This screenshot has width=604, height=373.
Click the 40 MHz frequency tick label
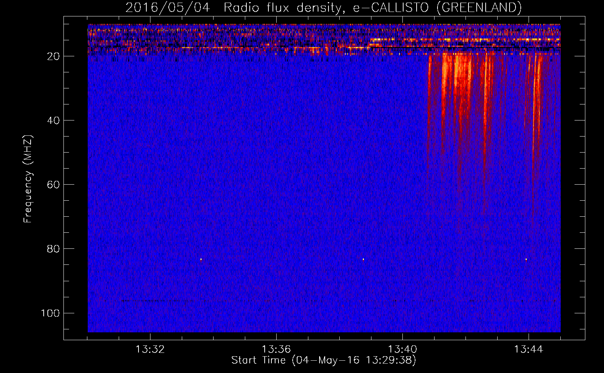[x=53, y=120]
